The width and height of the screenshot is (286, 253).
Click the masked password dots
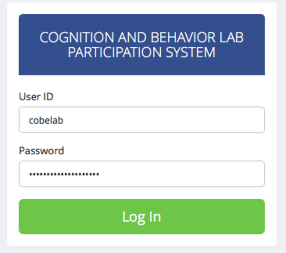coord(64,174)
